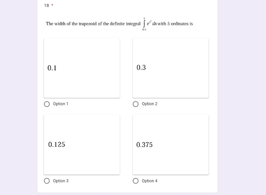Click the trapezoid width question text
Viewport: 266px width, 195px height.
pos(119,24)
